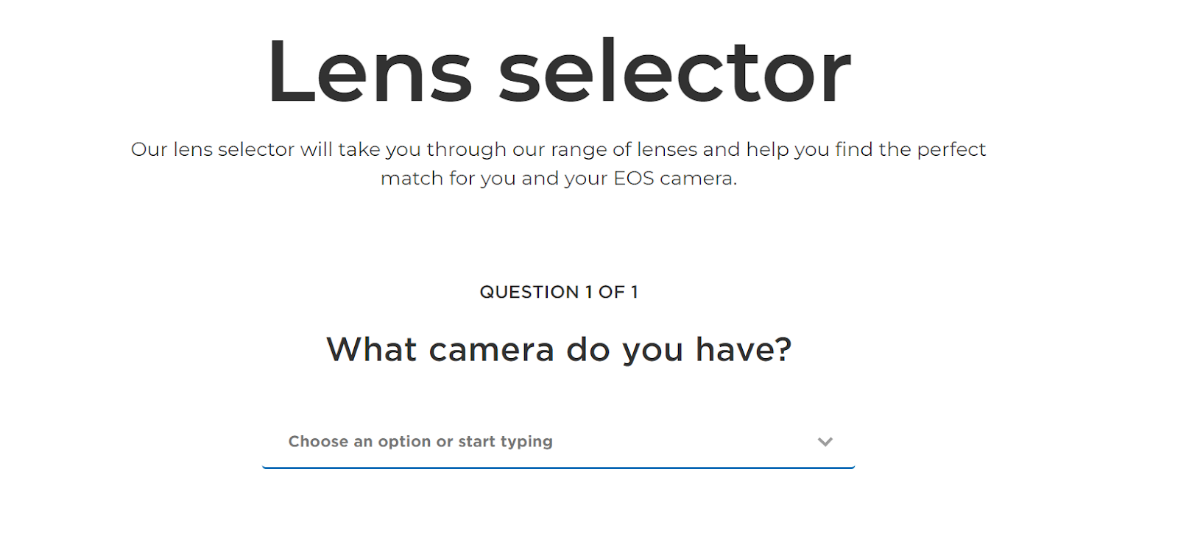Click the lens selector description paragraph
This screenshot has height=550, width=1178.
[558, 164]
